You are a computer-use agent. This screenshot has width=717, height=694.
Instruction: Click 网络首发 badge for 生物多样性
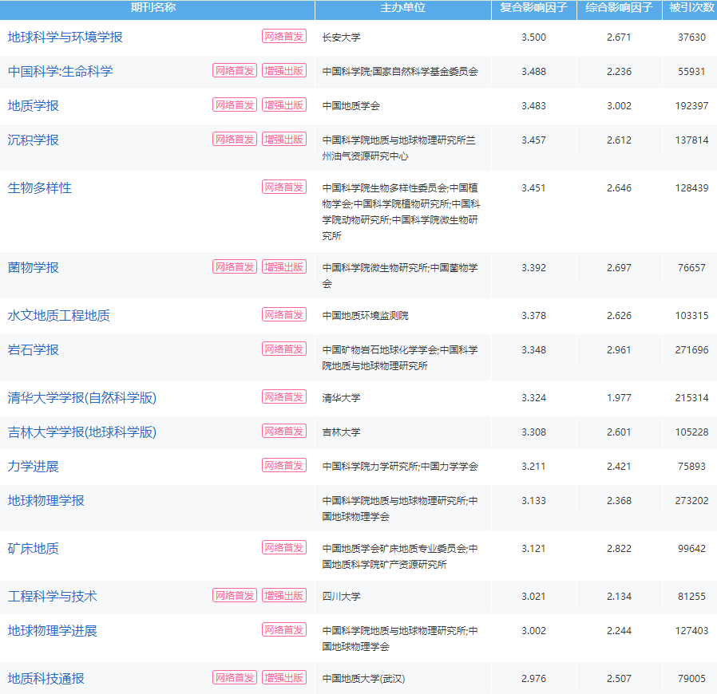pos(284,187)
